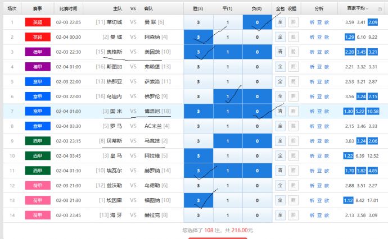Click the 析 analysis icon for match 1
This screenshot has width=388, height=239.
coord(312,22)
